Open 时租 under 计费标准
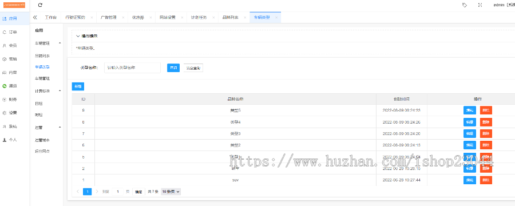The width and height of the screenshot is (515, 206). (x=39, y=115)
